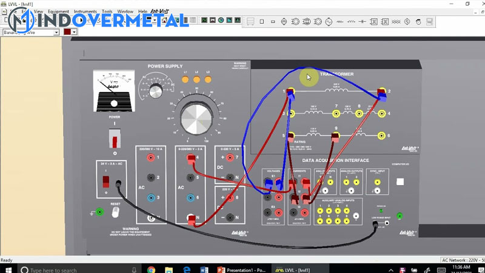Viewport: 485px width, 273px height.
Task: Toggle the 24 V AC power switch
Action: (105, 181)
